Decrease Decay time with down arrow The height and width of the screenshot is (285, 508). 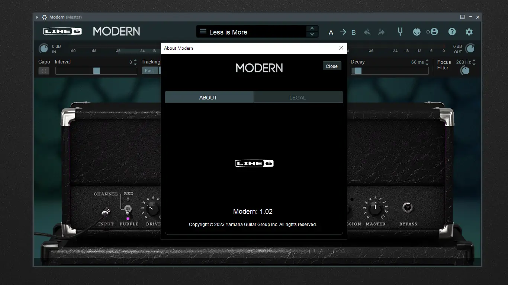(427, 64)
